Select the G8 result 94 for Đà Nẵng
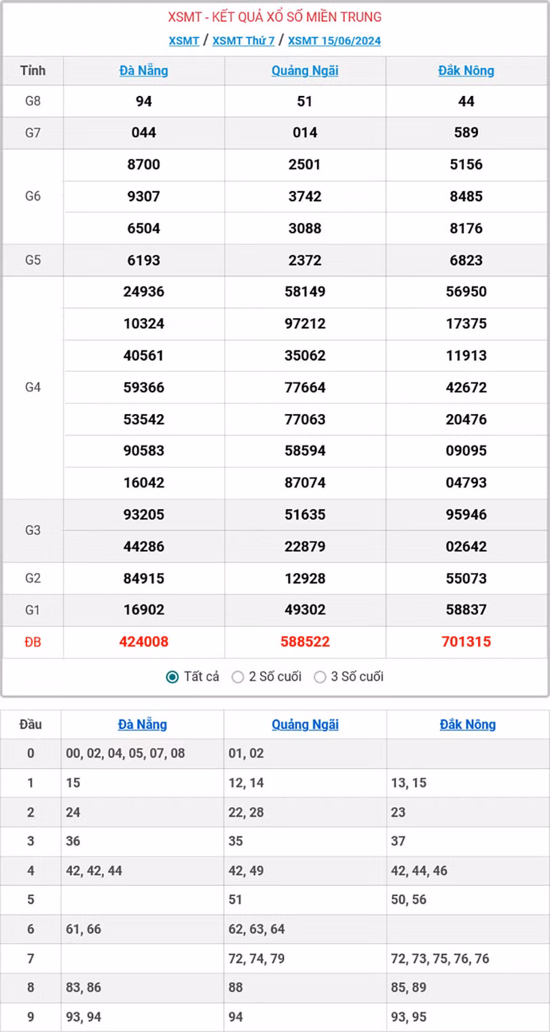 coord(143,101)
